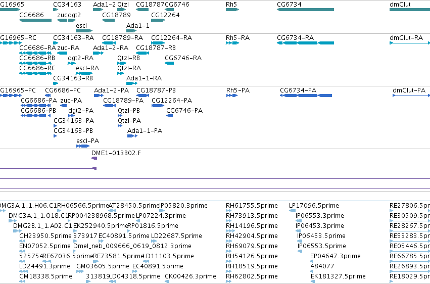The height and width of the screenshot is (284, 430).
Task: Click the dmGlut gene label
Action: (400, 5)
